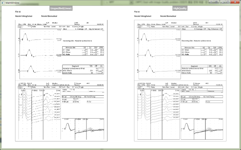Click the 'Segment' table header in HighQuality report
The height and width of the screenshot is (150, 241).
click(194, 66)
